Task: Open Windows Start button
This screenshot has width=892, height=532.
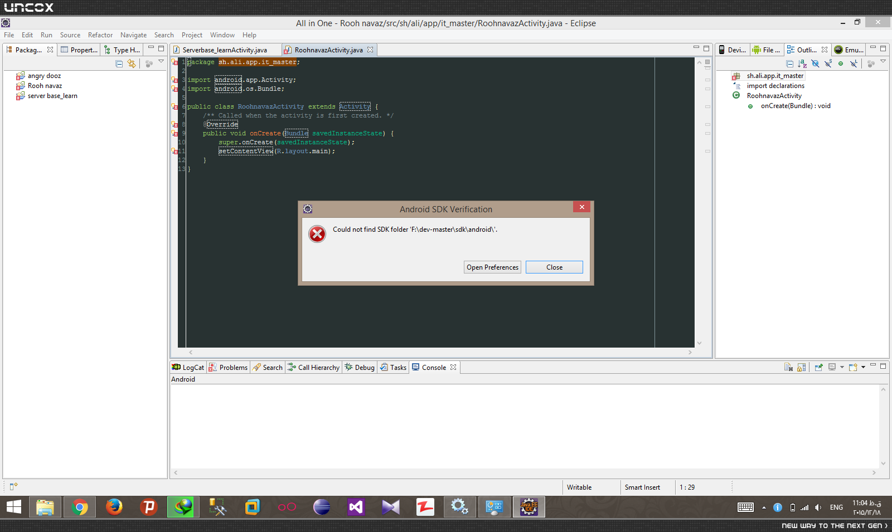Action: pos(14,507)
